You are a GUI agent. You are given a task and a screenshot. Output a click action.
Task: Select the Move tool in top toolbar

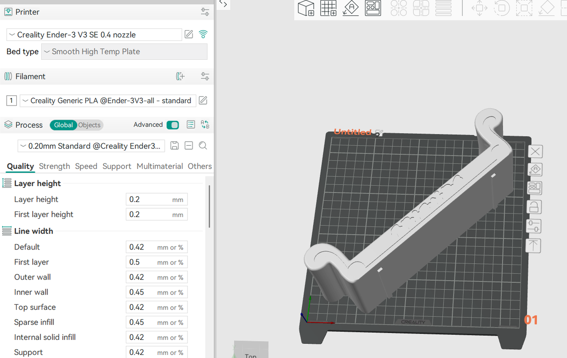(x=479, y=8)
